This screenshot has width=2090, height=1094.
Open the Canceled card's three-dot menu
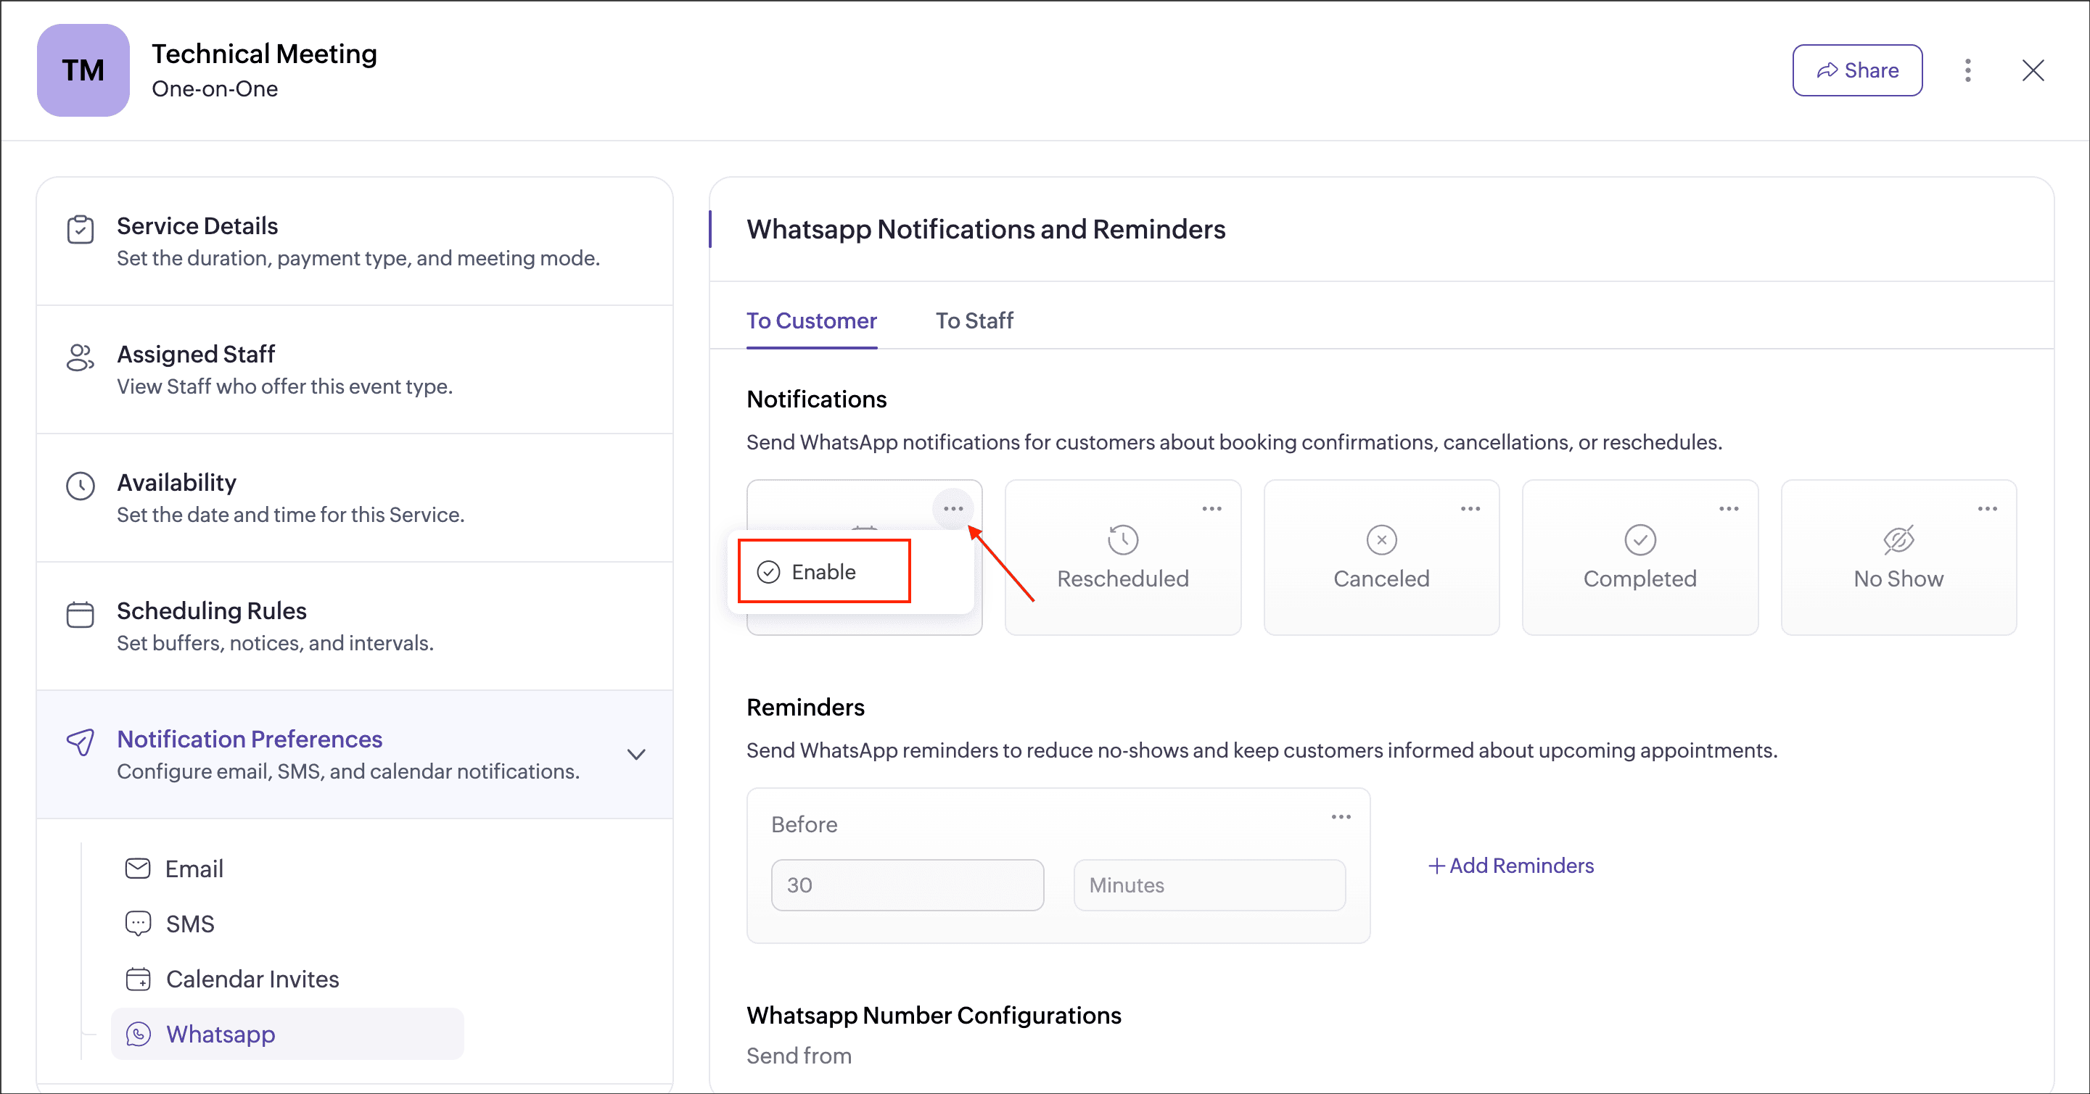coord(1470,508)
